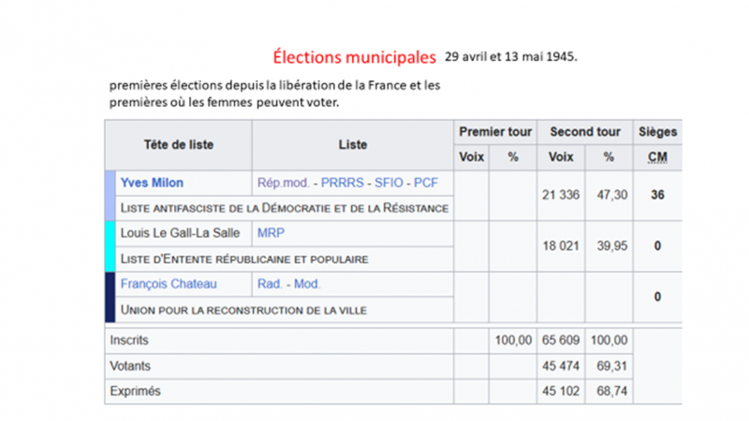This screenshot has height=421, width=749.
Task: Open the PCF party link
Action: coord(426,182)
